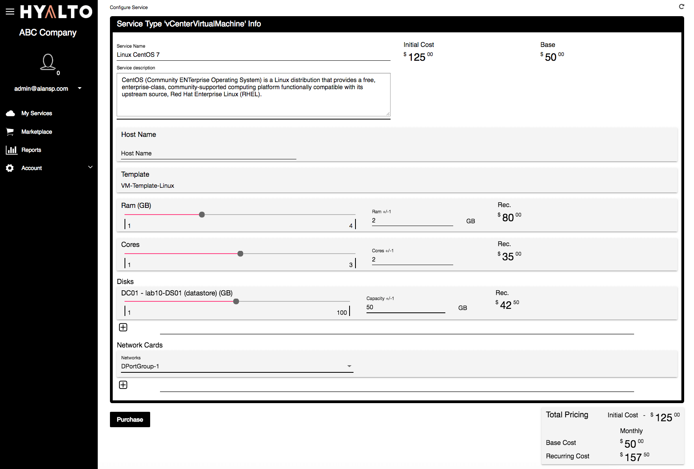This screenshot has height=469, width=694.
Task: Click the Base Cost label
Action: 561,443
